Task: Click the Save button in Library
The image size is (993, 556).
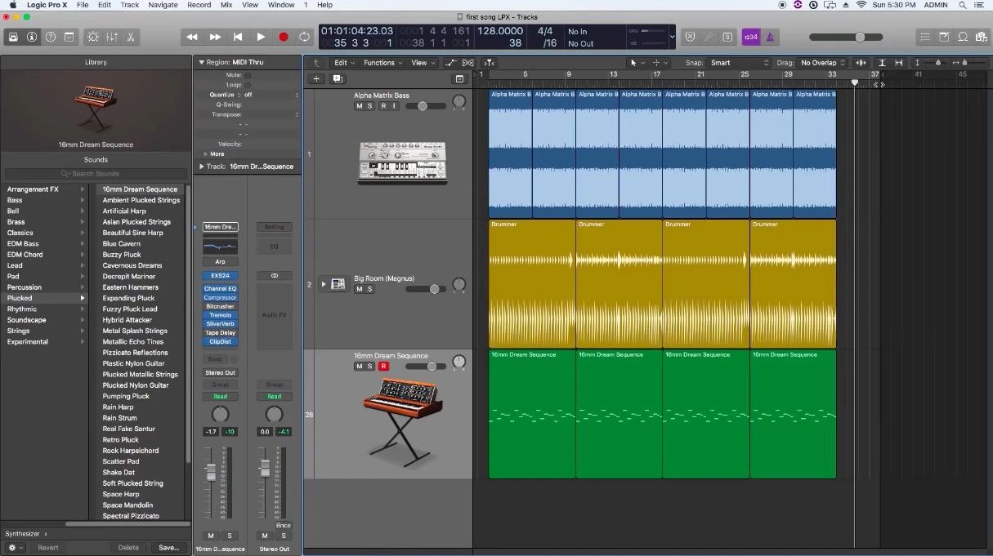Action: pos(168,548)
